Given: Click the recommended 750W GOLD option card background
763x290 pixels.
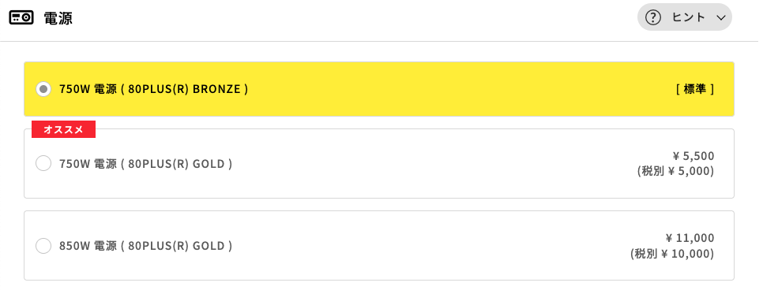Looking at the screenshot, I should pyautogui.click(x=379, y=163).
